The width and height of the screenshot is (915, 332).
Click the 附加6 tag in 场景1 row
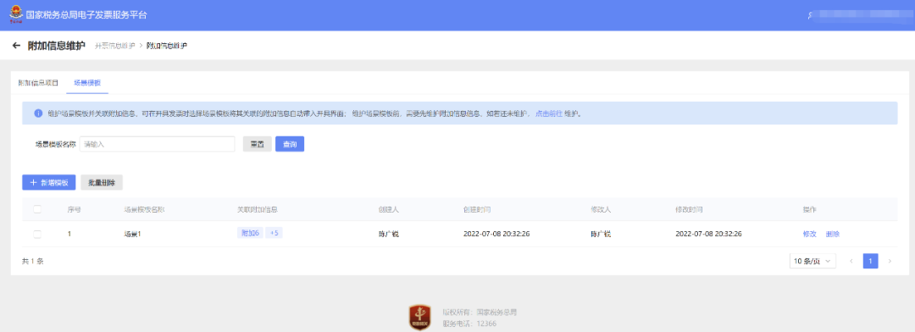coord(250,233)
